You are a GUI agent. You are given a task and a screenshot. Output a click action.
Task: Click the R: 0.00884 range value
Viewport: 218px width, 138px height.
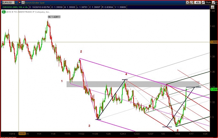[107, 7]
